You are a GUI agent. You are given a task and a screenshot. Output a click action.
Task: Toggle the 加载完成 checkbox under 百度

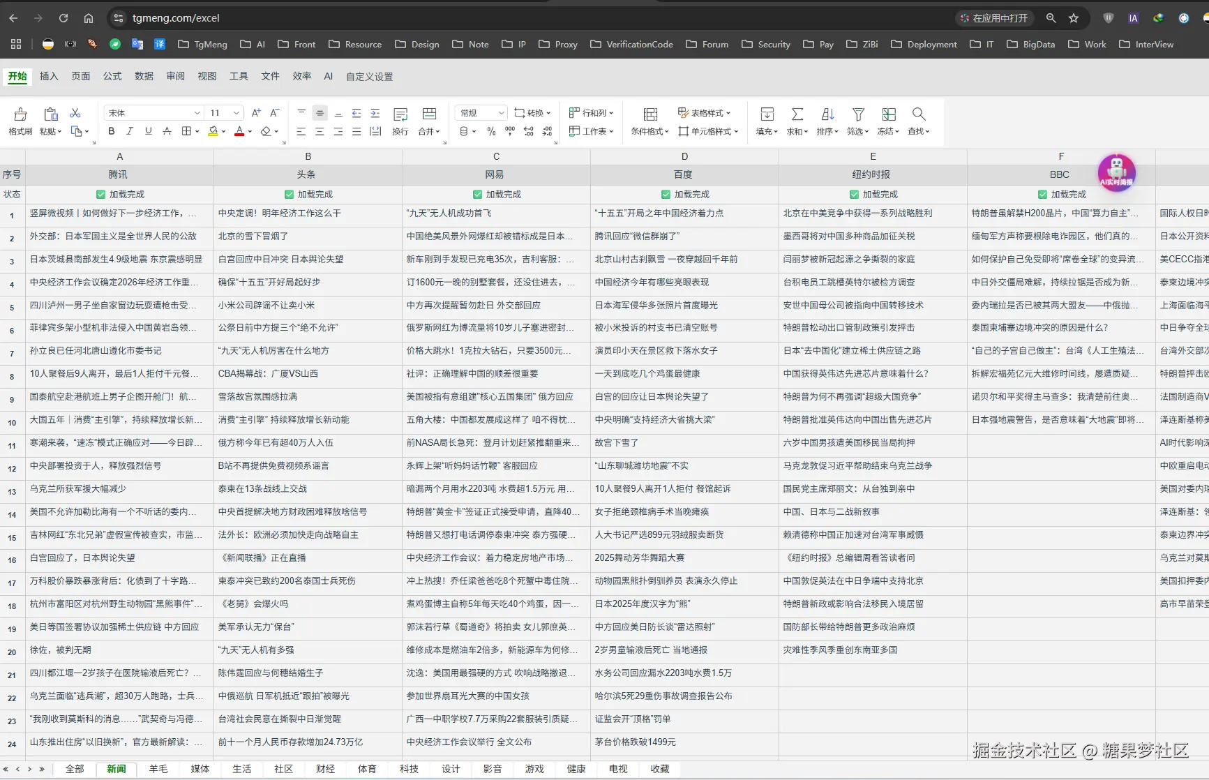(666, 195)
